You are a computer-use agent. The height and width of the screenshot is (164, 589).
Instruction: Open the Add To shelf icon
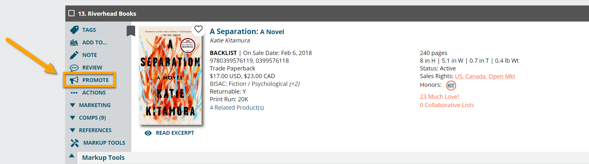[x=74, y=42]
